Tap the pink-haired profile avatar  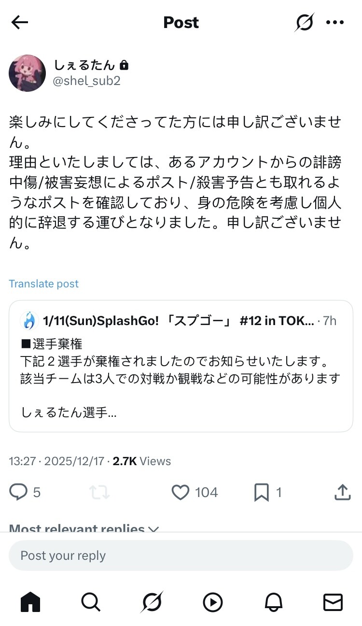coord(28,73)
